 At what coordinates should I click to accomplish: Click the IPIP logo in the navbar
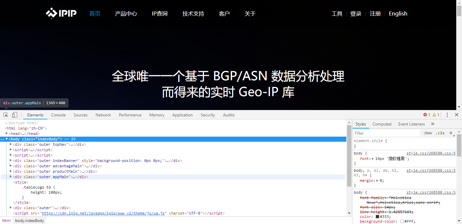[x=61, y=13]
